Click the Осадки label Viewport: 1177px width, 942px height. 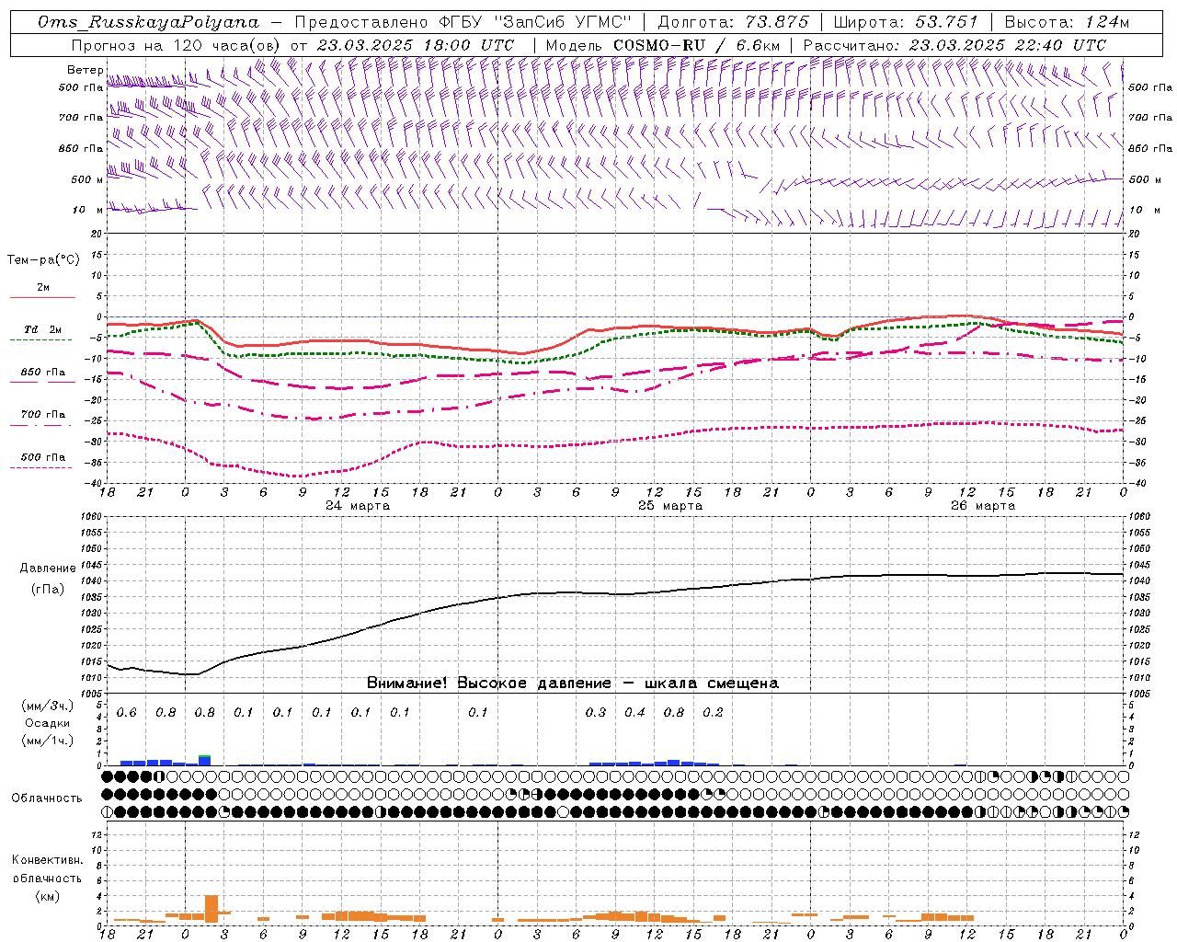tap(48, 724)
